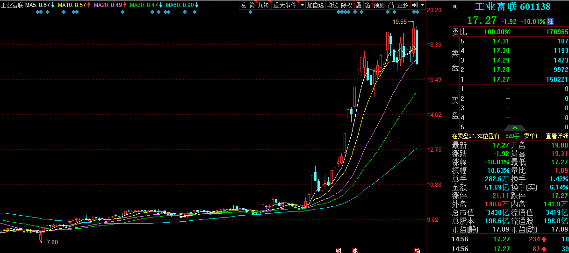
Task: Open the 更多 more menu
Action: click(x=403, y=5)
